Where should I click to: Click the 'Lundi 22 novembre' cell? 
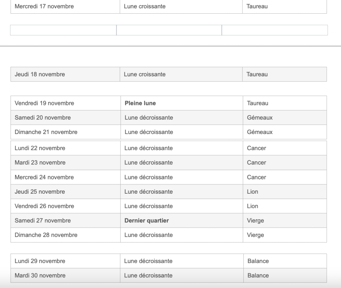tap(40, 148)
